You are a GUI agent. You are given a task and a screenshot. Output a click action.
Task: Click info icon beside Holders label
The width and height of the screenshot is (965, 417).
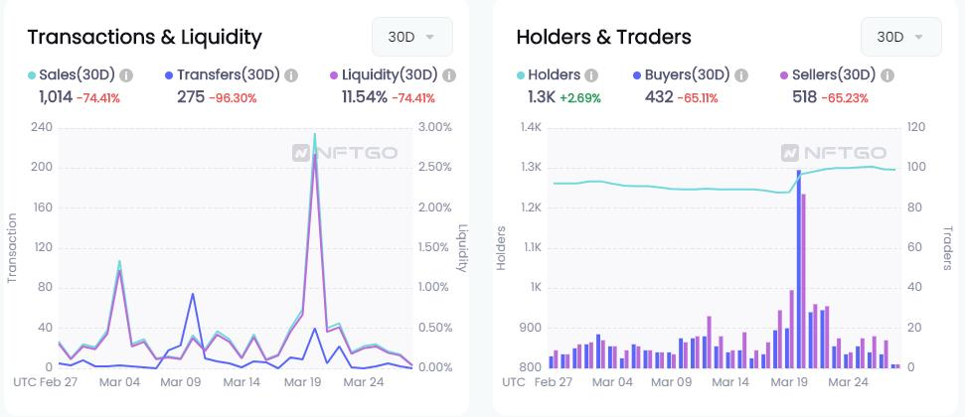pyautogui.click(x=590, y=75)
